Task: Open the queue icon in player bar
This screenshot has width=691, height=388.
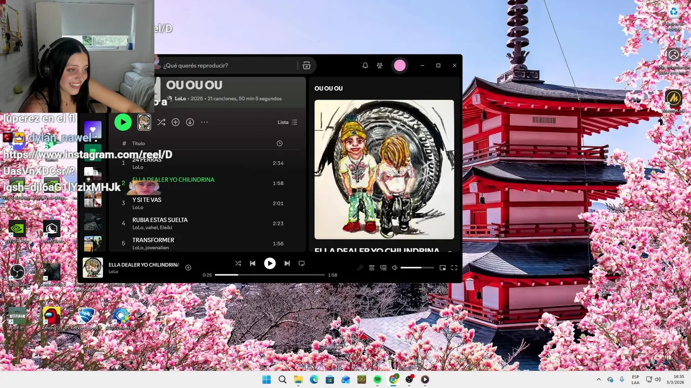Action: coord(371,268)
